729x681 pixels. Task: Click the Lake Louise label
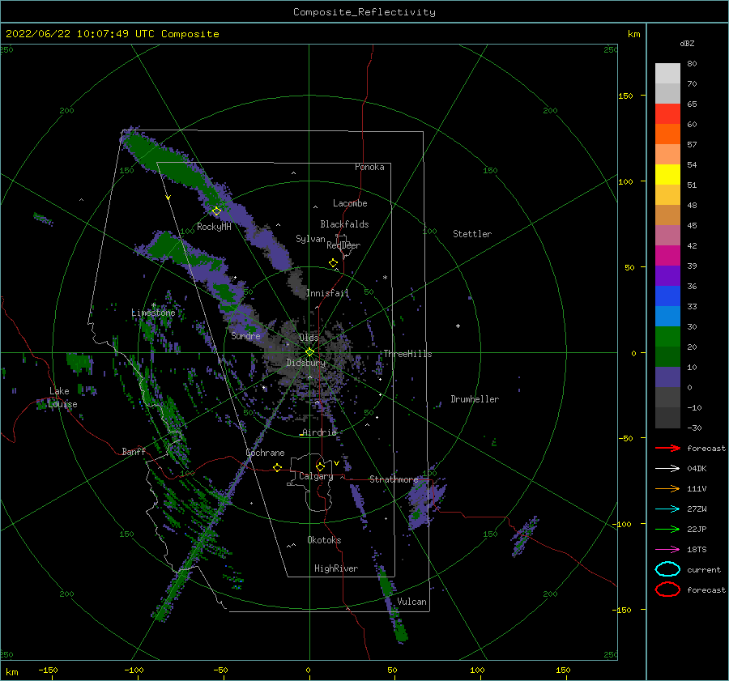click(x=62, y=398)
